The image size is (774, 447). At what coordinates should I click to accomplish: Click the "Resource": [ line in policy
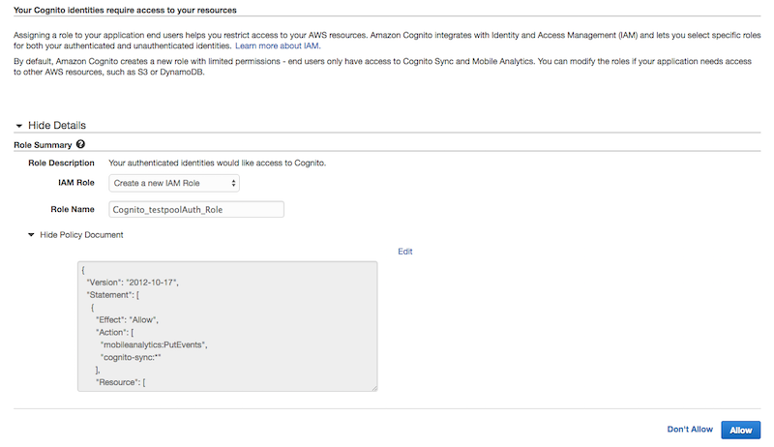point(120,382)
